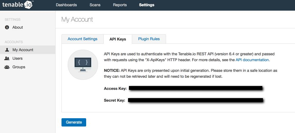The width and height of the screenshot is (295, 133).
Task: Switch to the Account Settings tab
Action: point(82,39)
